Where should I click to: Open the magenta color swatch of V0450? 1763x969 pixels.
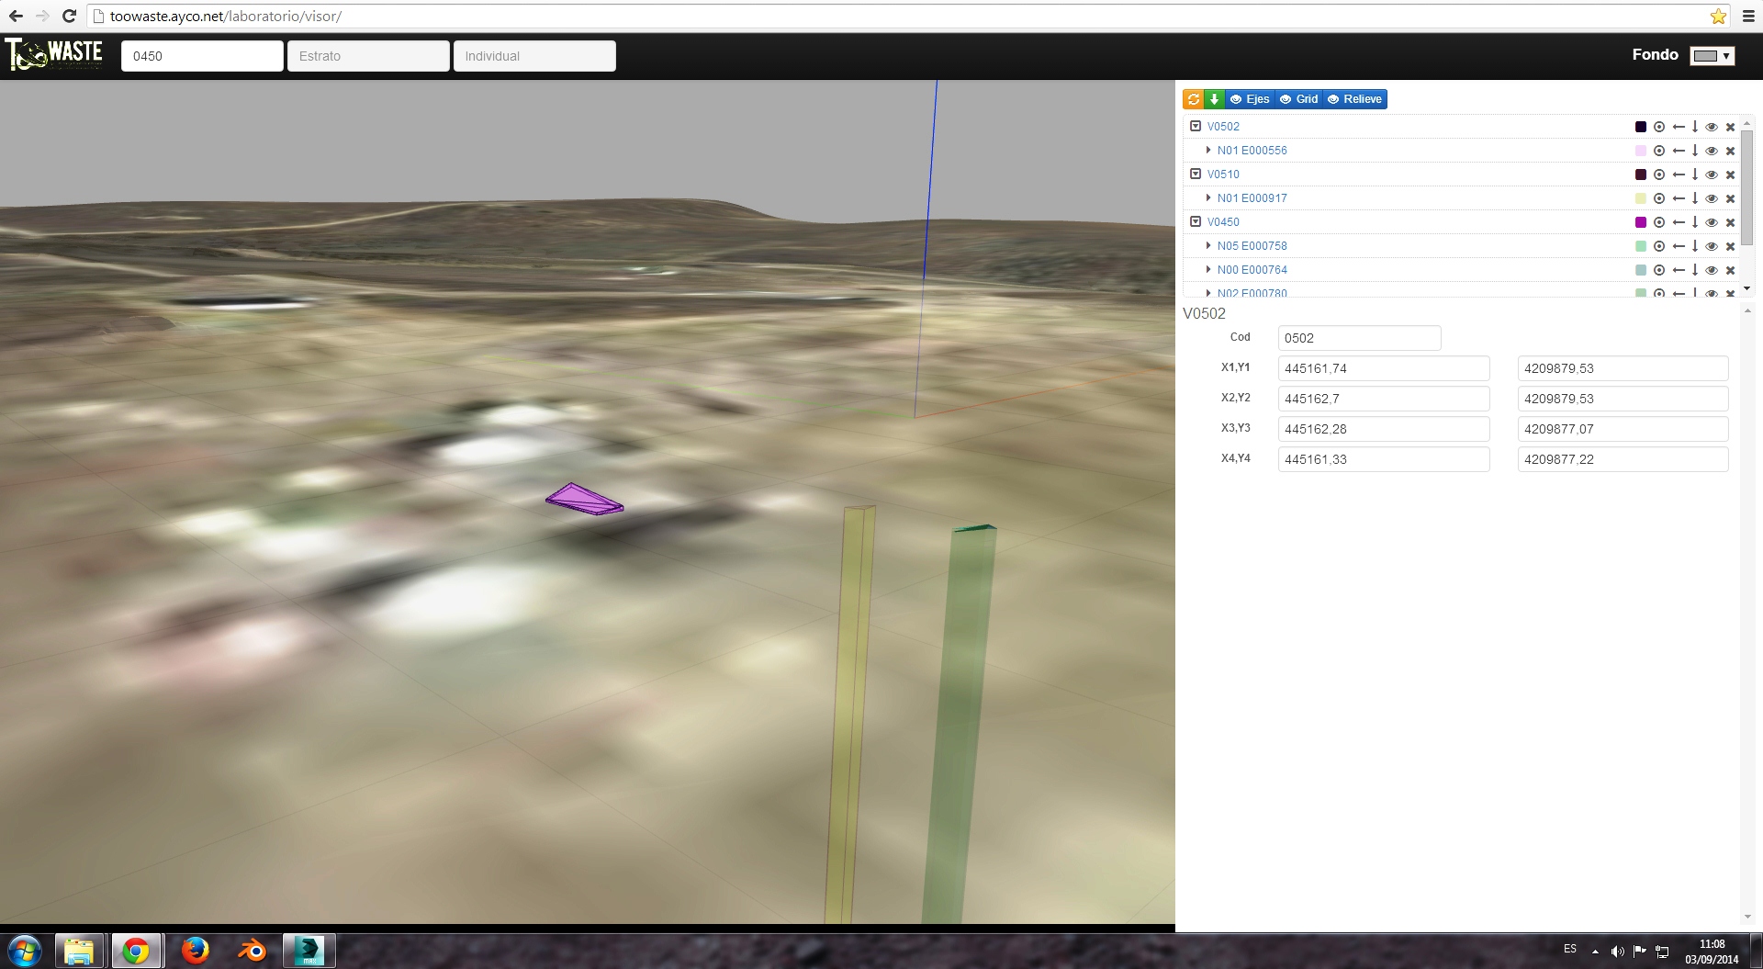pyautogui.click(x=1641, y=222)
